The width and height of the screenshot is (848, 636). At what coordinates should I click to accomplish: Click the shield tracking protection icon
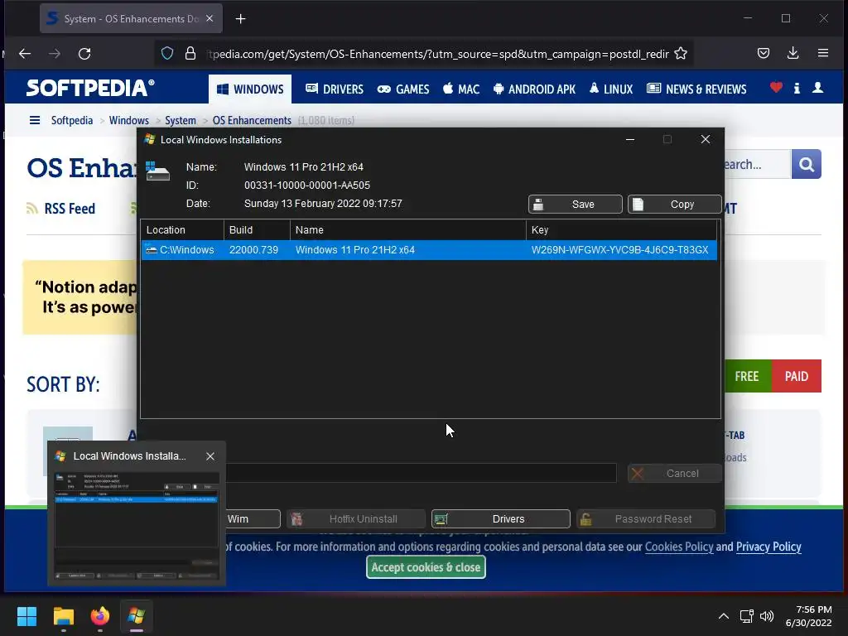(167, 54)
